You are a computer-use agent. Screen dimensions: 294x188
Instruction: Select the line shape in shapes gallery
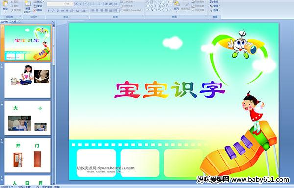(156, 2)
